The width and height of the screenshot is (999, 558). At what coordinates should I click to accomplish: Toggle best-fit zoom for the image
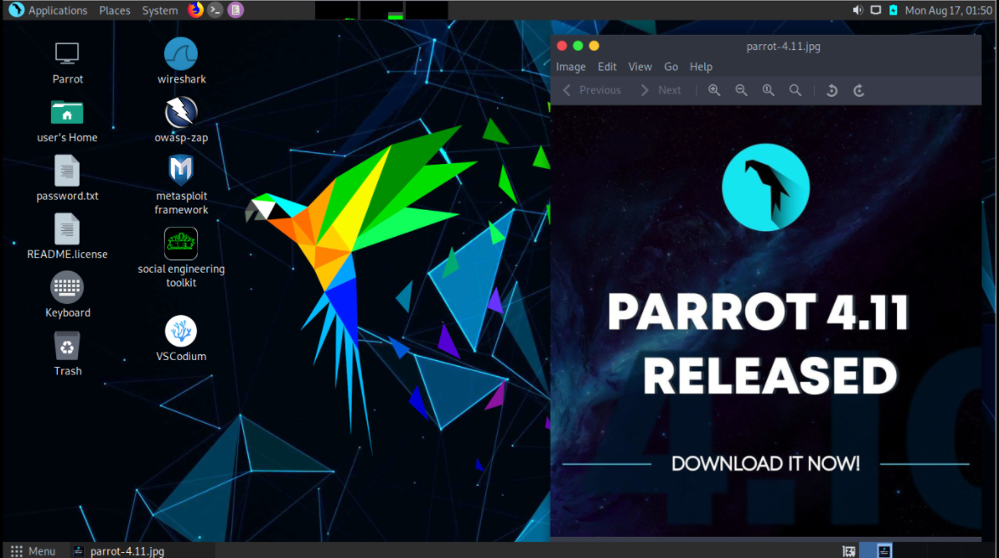coord(795,90)
